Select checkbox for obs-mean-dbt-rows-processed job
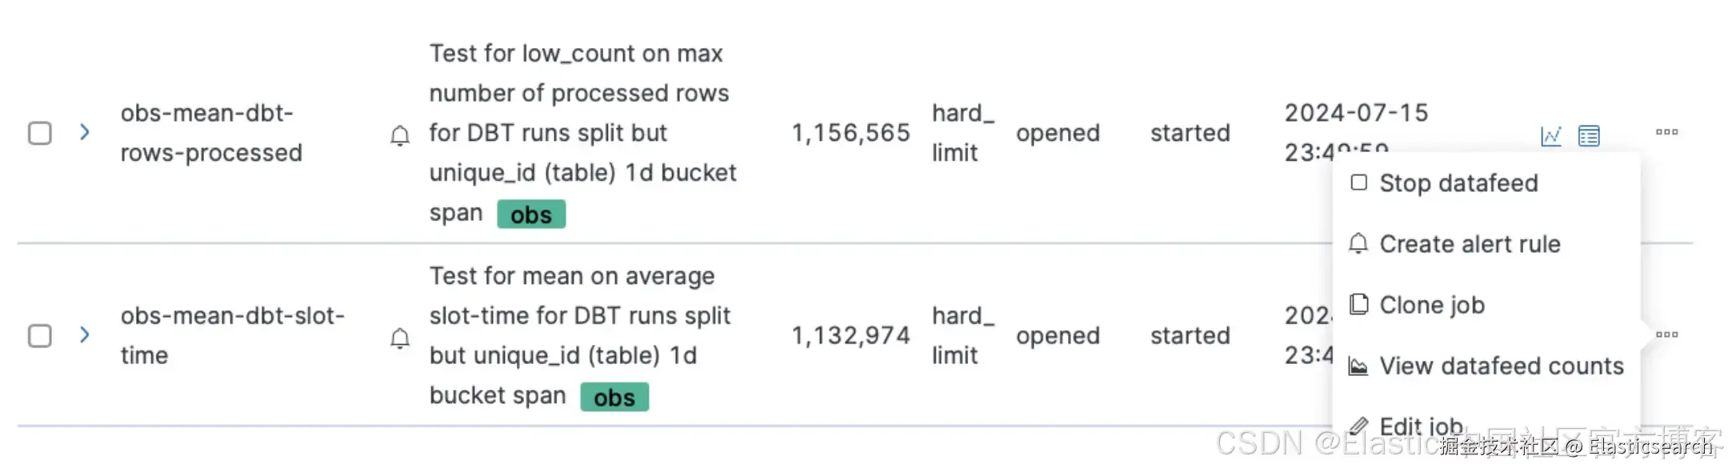This screenshot has width=1728, height=472. [x=40, y=133]
